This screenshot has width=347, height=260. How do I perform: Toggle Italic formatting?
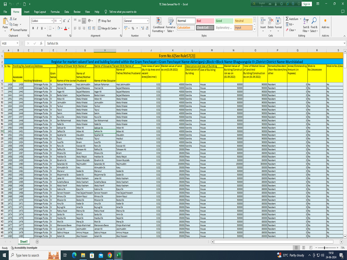coord(37,28)
